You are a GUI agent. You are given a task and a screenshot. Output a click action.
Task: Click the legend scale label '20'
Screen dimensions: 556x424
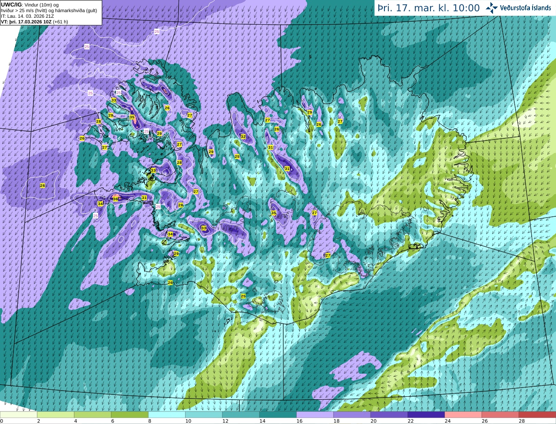click(x=374, y=421)
